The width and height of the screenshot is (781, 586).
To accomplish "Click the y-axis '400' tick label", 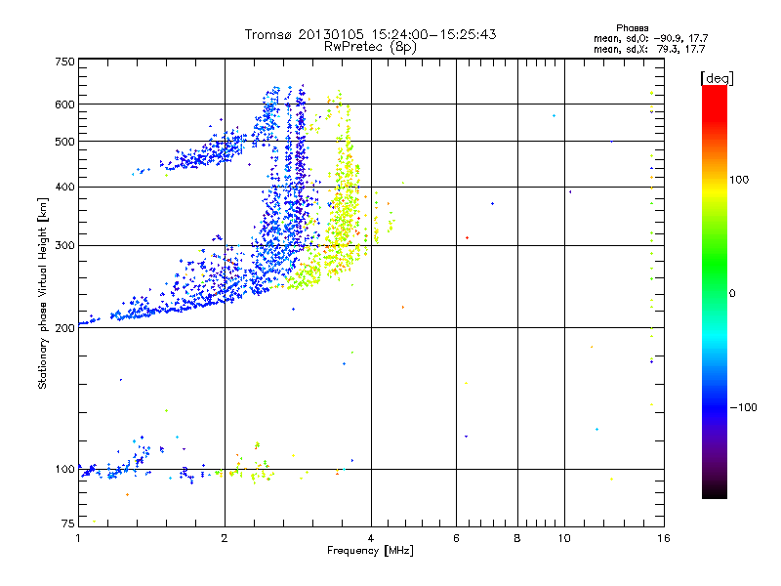I will pos(64,188).
